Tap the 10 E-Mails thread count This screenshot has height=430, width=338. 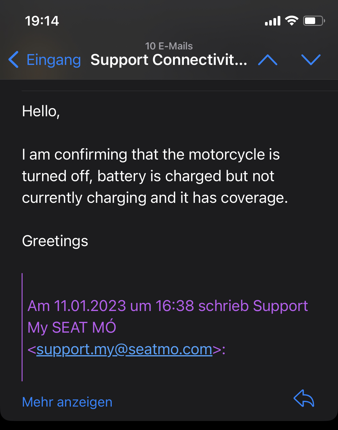pos(169,46)
